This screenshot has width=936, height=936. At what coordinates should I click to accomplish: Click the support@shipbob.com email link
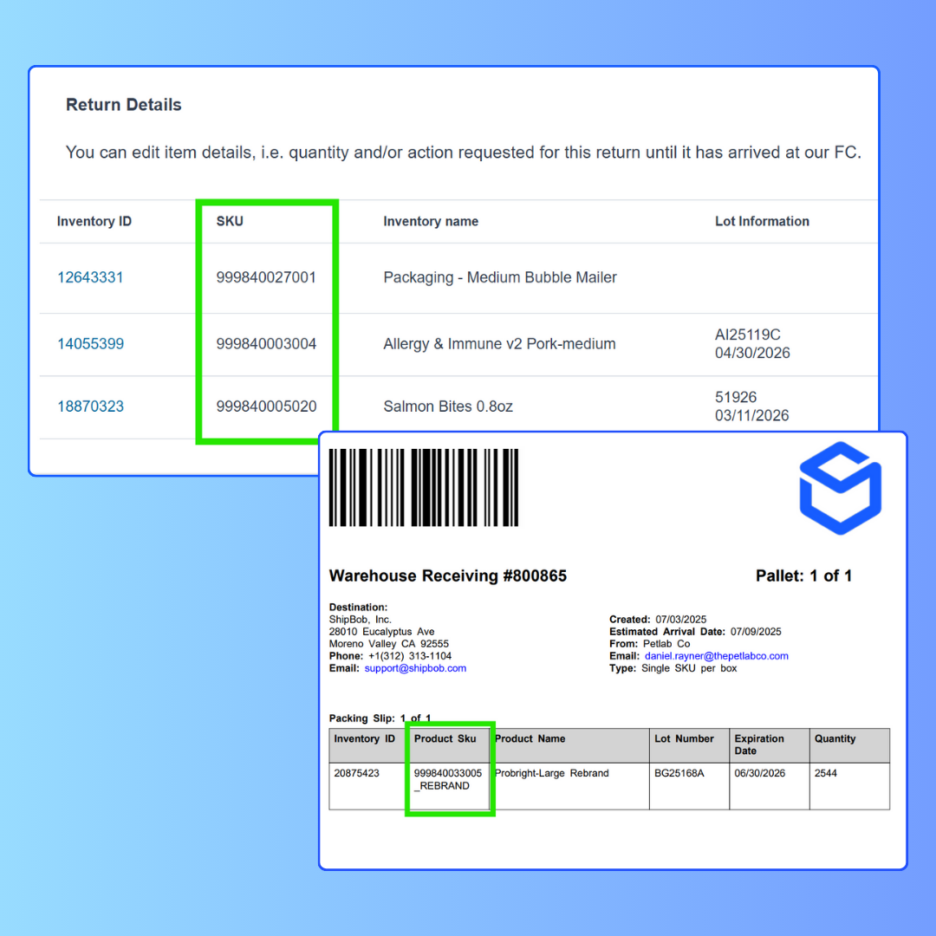(415, 668)
